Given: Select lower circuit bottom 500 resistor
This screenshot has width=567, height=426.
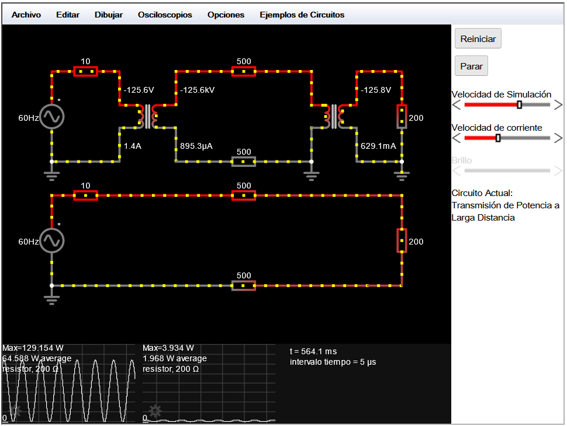Looking at the screenshot, I should 244,285.
